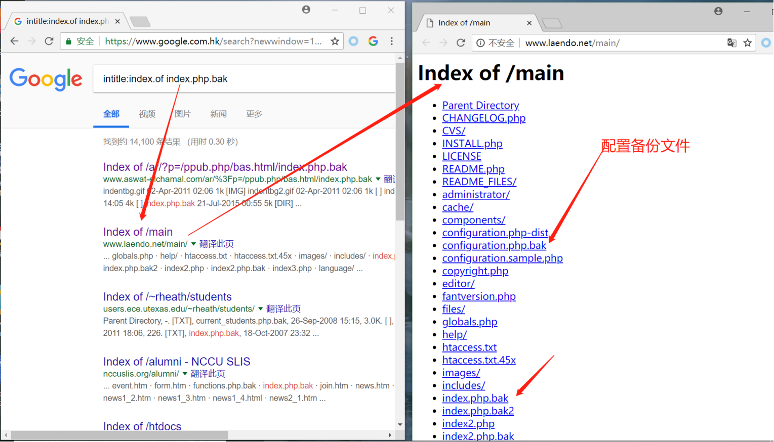This screenshot has height=442, width=774.
Task: Select the 新闻 search tab
Action: point(219,114)
